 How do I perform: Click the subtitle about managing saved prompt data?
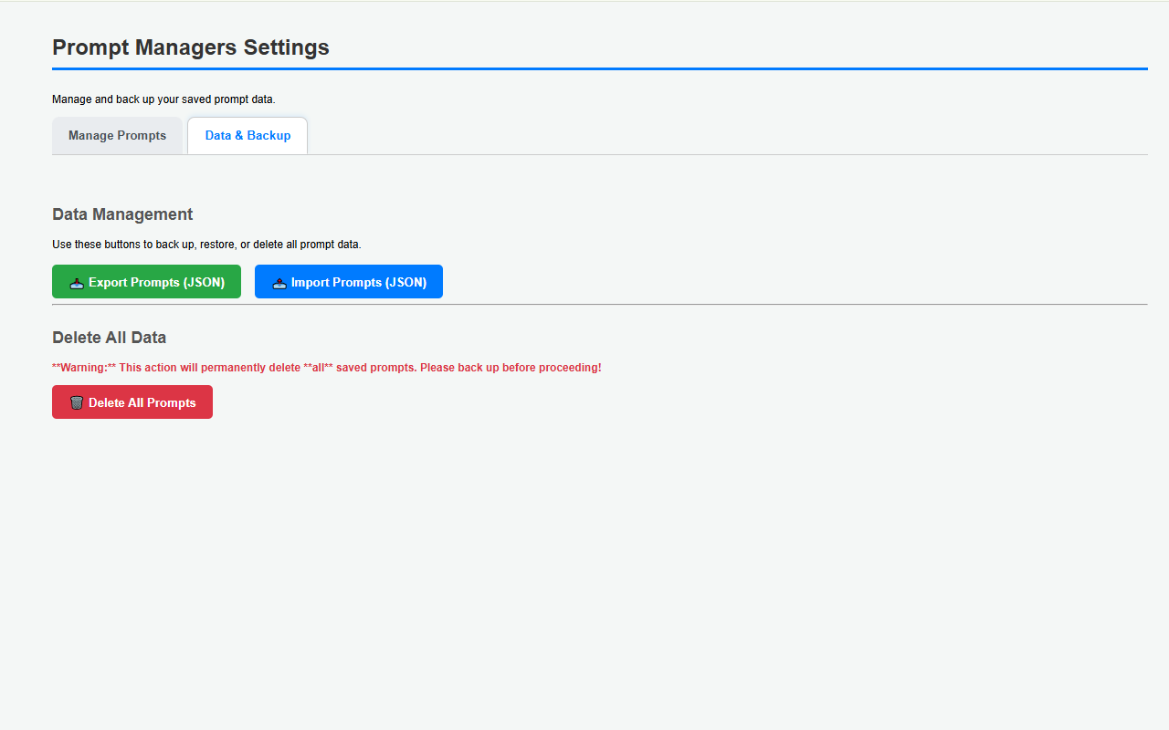click(163, 99)
